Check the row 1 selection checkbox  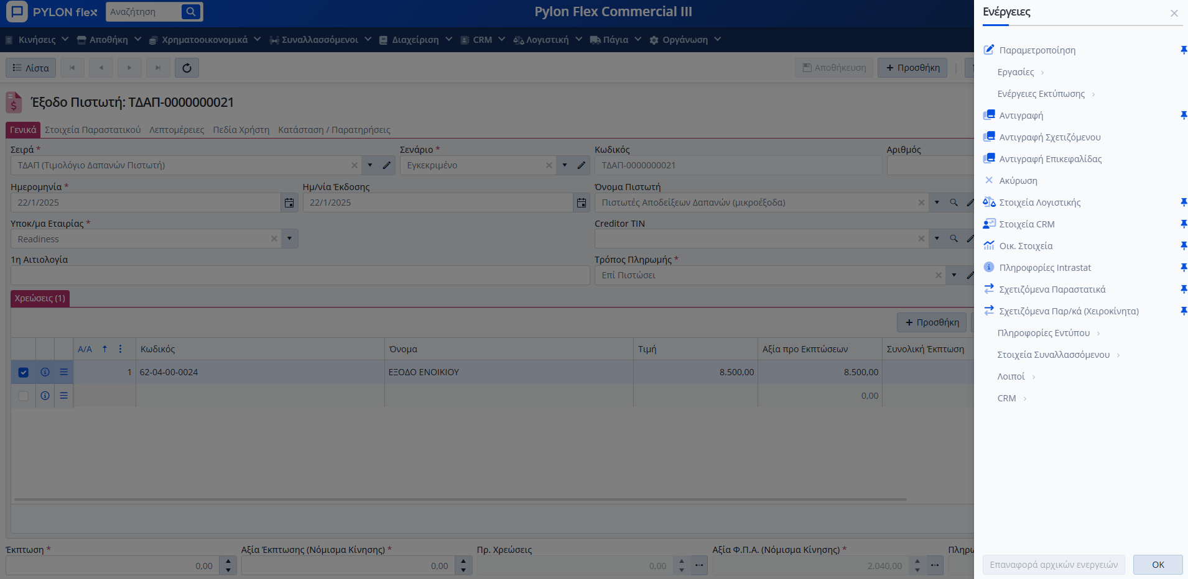coord(24,372)
